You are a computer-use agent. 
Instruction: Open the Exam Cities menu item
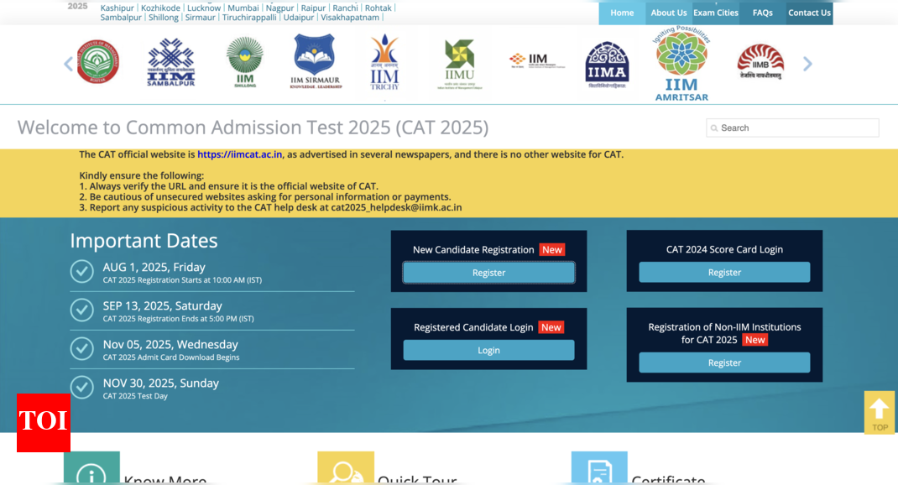(716, 13)
